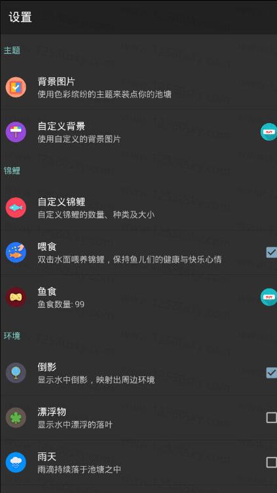
Task: Turn on the 雨天 rain checkbox
Action: 271,462
